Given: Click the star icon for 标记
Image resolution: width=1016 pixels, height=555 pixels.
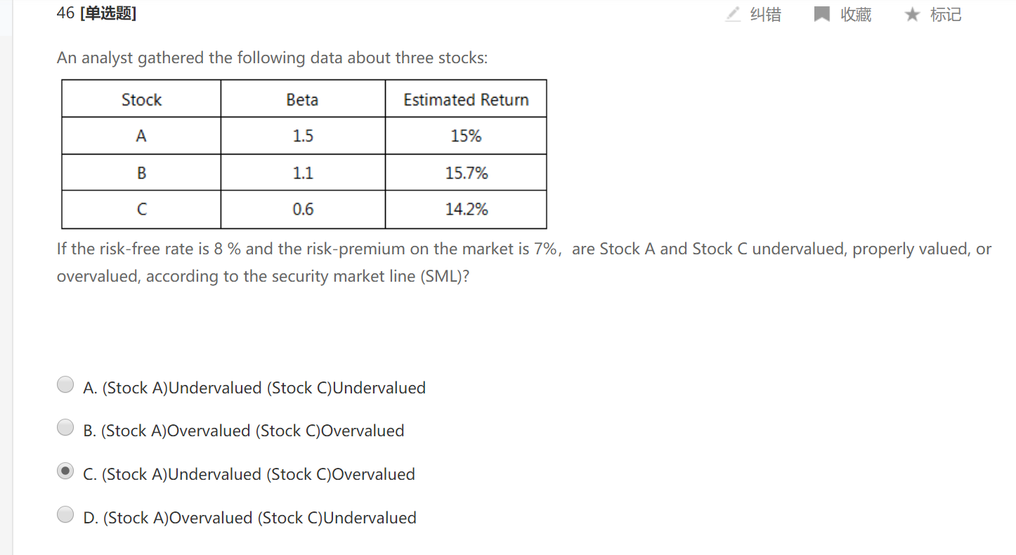Looking at the screenshot, I should (x=912, y=14).
